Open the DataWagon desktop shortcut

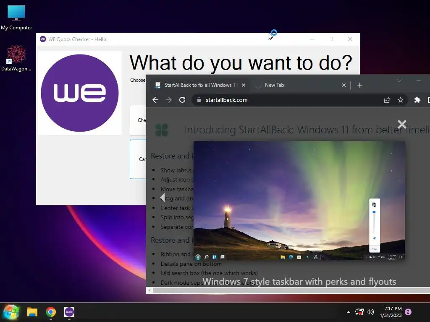point(16,58)
